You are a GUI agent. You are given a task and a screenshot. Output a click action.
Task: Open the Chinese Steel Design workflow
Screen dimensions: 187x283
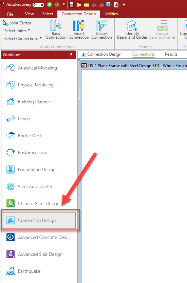[x=38, y=203]
